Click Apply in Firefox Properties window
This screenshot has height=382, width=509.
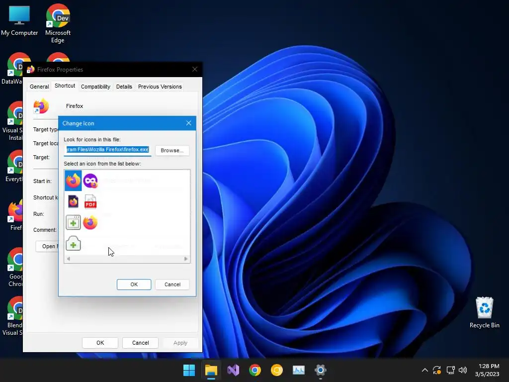(x=180, y=343)
